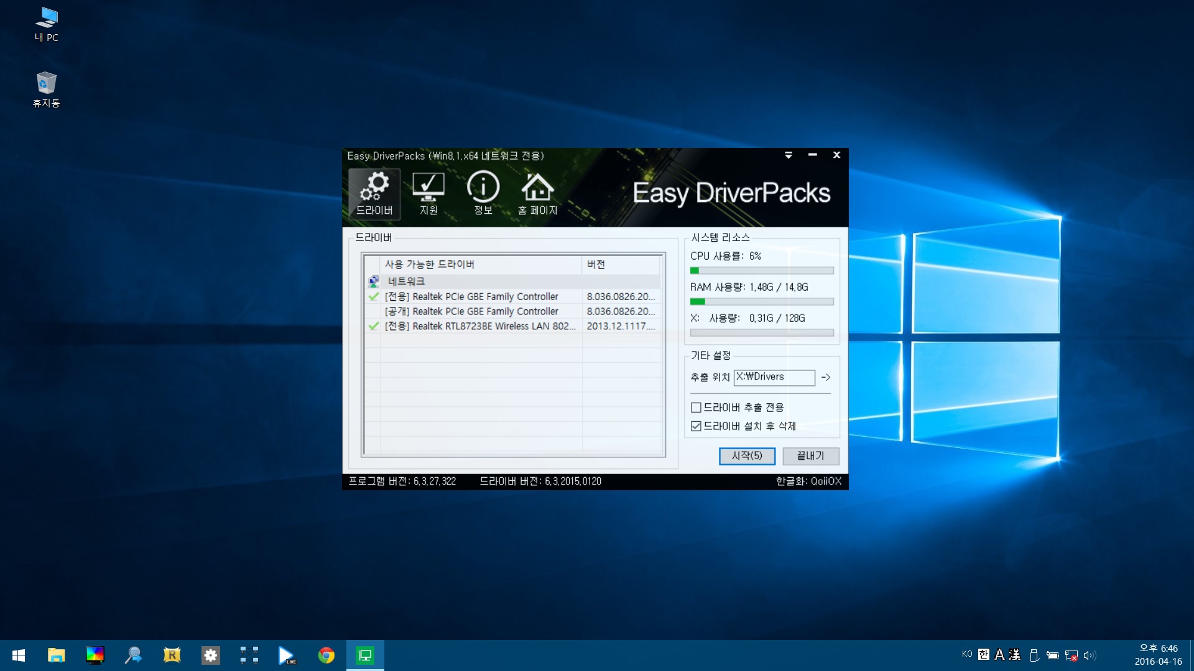Click the battery tray icon

pos(1053,655)
